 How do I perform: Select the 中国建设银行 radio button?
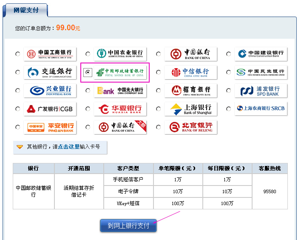(x=228, y=54)
